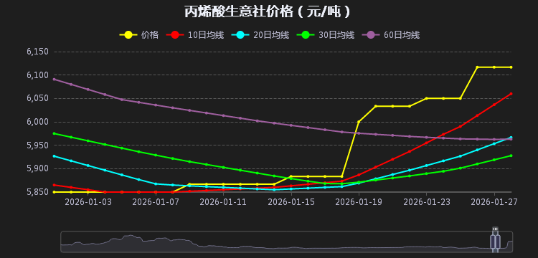Click the 6,000 y-axis label
The width and height of the screenshot is (538, 258).
37,122
